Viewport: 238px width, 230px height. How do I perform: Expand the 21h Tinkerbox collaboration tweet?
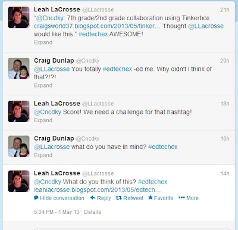pos(43,42)
